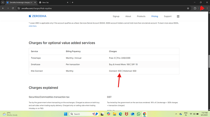The image size is (210, 117).
Task: Expand the Zerodha hamburger menu
Action: click(178, 16)
